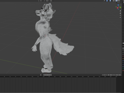Switch to Material Preview shading
This screenshot has width=124, height=93.
tap(118, 1)
